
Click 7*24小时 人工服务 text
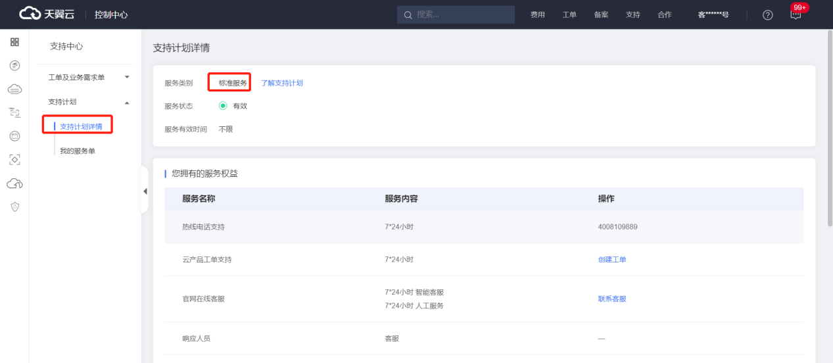[414, 306]
